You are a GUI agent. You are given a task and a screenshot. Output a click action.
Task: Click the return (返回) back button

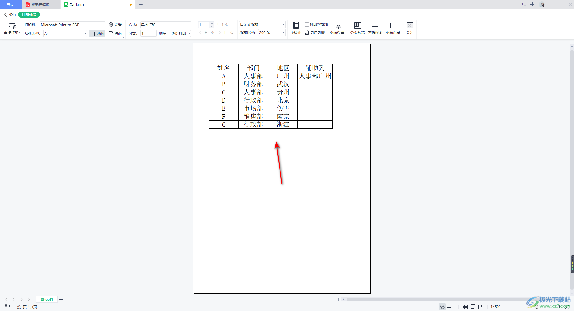click(10, 15)
